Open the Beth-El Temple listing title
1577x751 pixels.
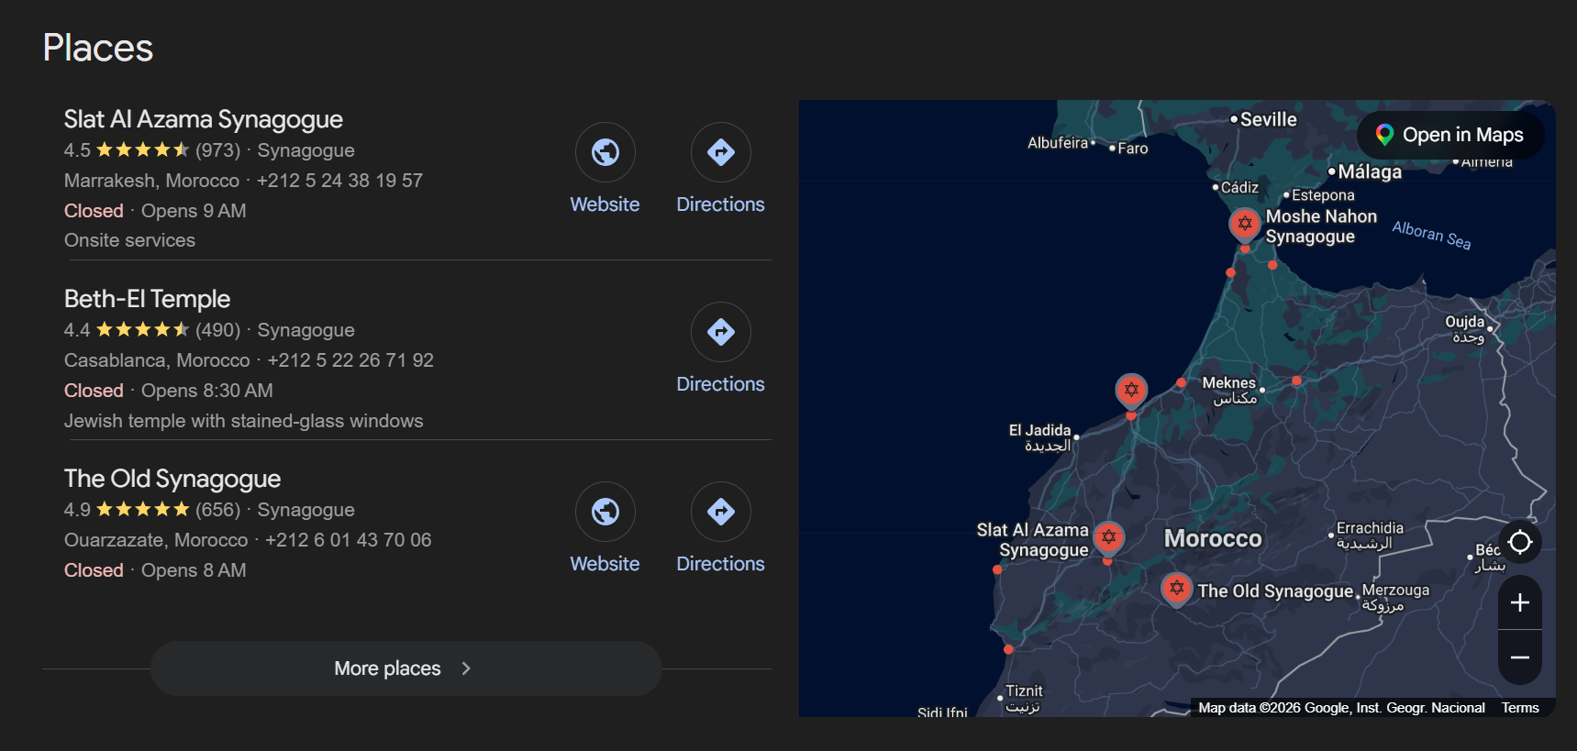tap(147, 299)
